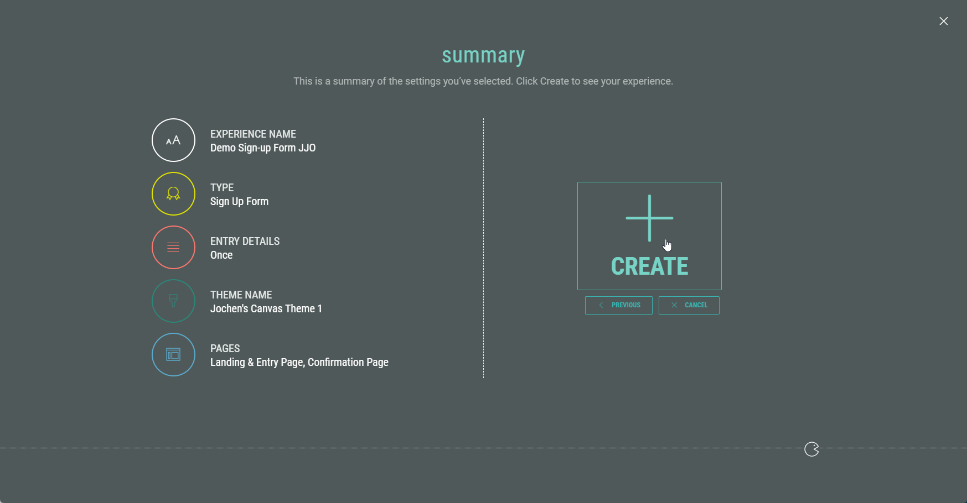Click the round icon on bottom dotted line
Screen dimensions: 967x503
(x=811, y=449)
